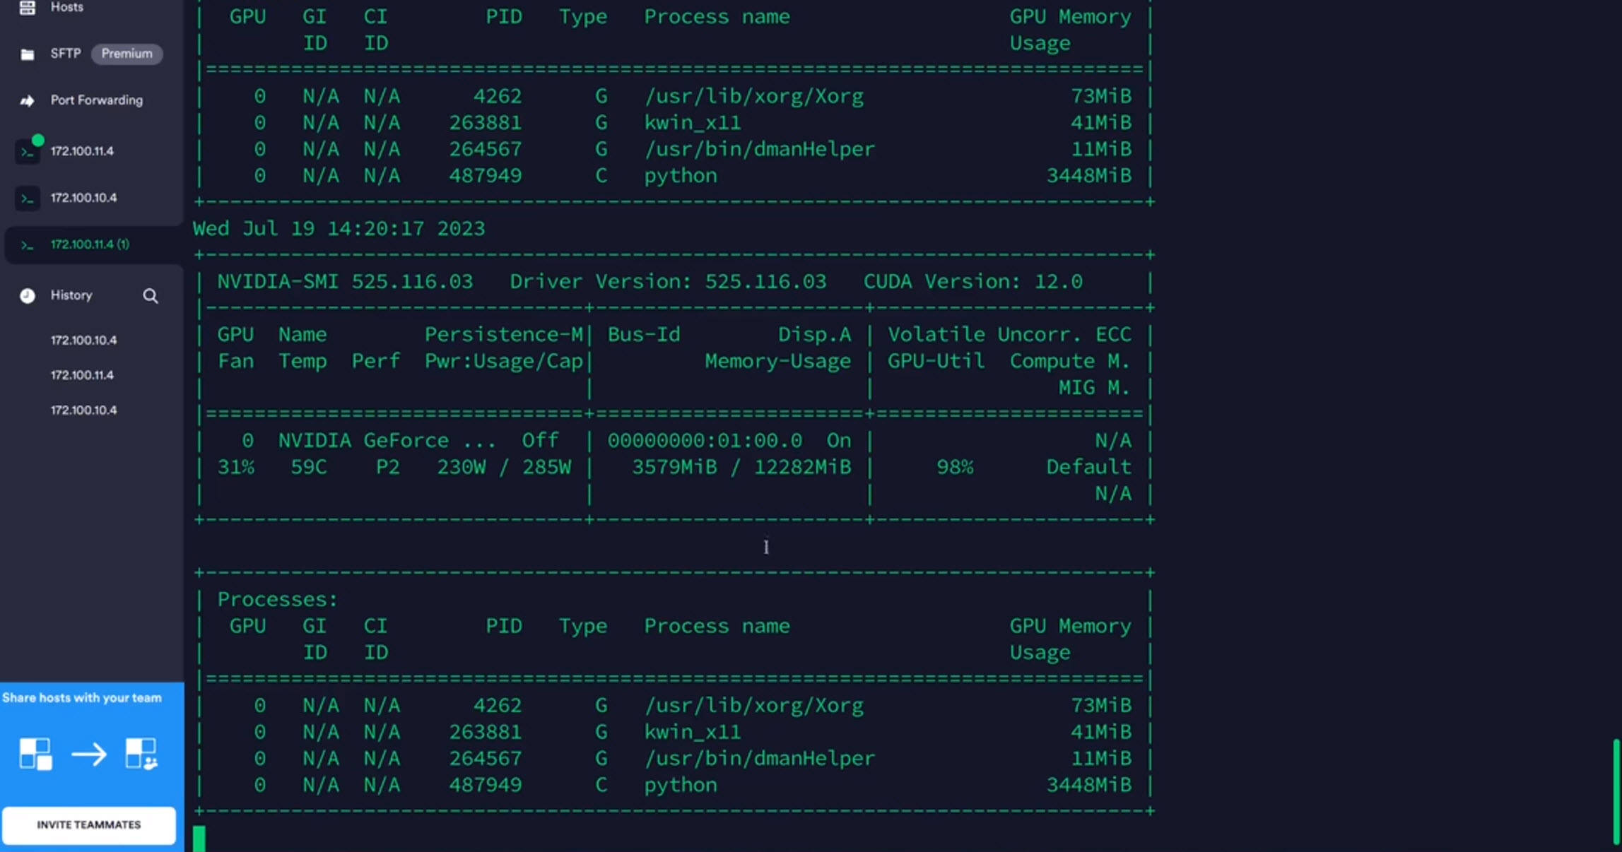Click the History clock icon

27,295
